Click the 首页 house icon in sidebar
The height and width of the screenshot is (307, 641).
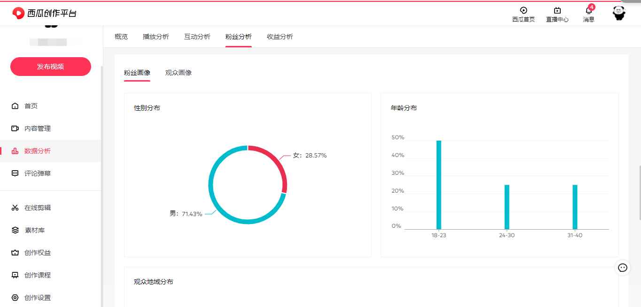15,106
